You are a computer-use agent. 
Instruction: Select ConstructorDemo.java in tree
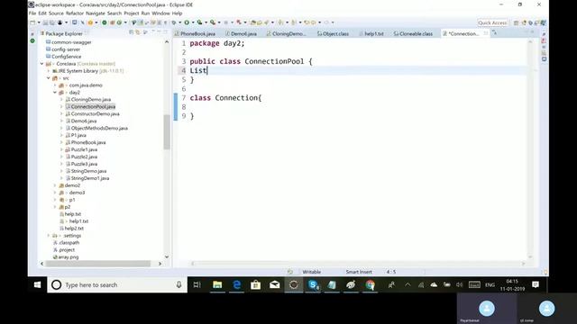[95, 114]
